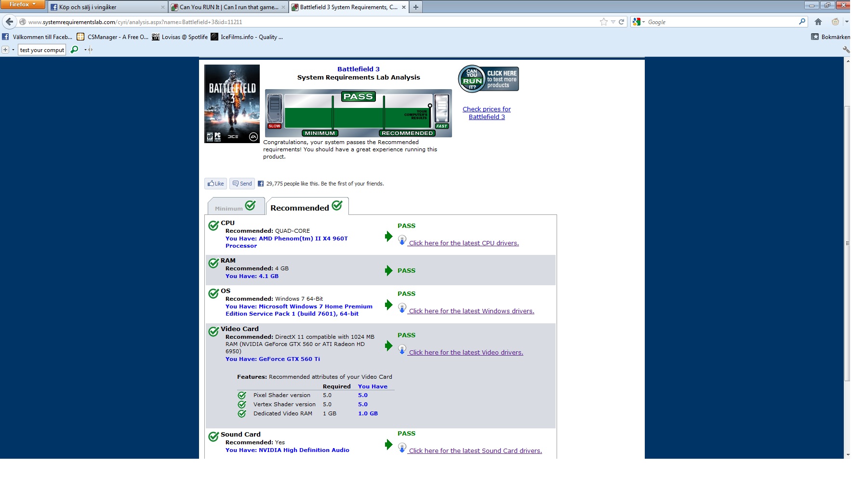Switch to the Köp och sälj i vingåker tab
The width and height of the screenshot is (852, 478).
pyautogui.click(x=107, y=7)
